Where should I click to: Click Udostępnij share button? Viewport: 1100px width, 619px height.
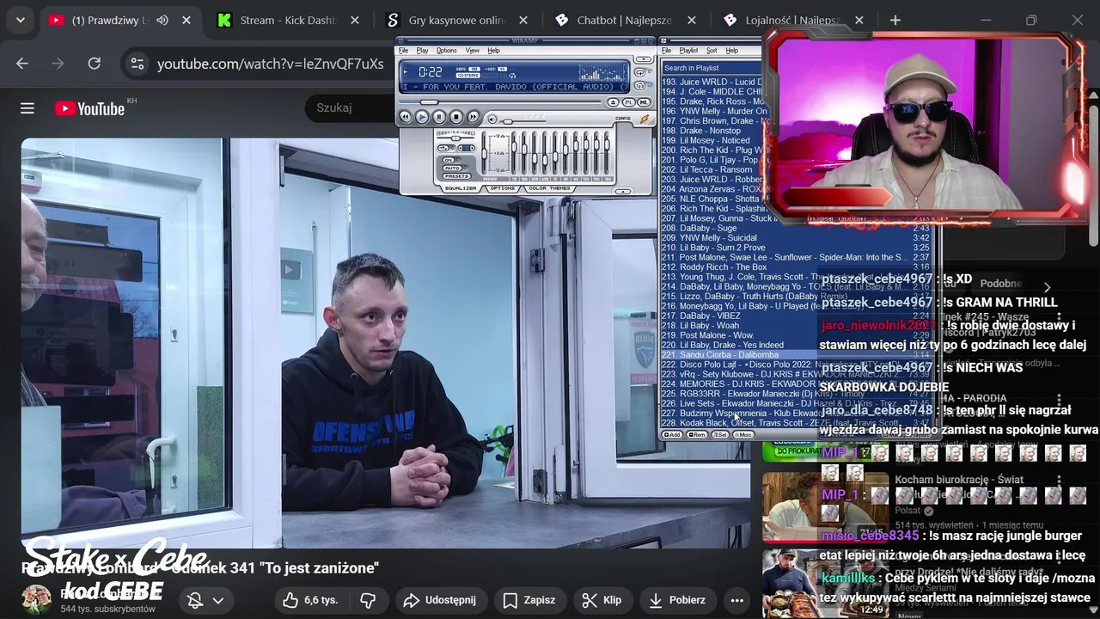pos(439,600)
